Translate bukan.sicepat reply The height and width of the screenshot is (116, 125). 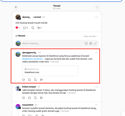[x=71, y=93]
